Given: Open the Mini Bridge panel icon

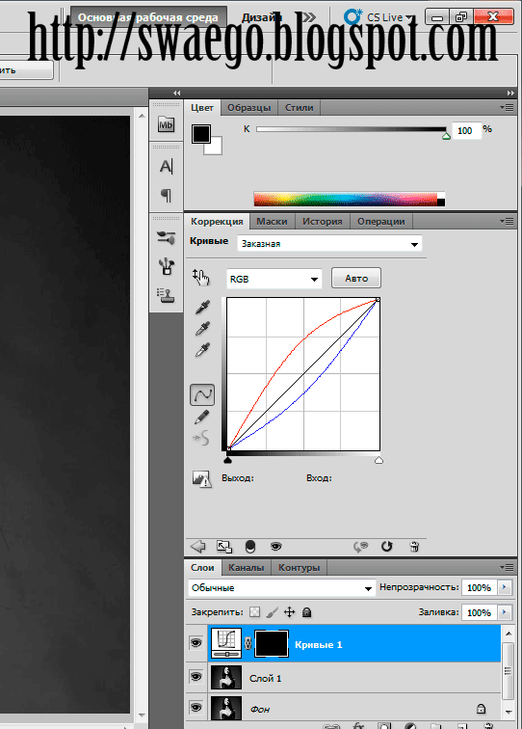Looking at the screenshot, I should coord(166,124).
